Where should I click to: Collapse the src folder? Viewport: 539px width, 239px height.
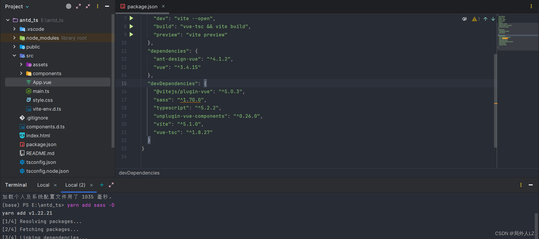(x=14, y=56)
